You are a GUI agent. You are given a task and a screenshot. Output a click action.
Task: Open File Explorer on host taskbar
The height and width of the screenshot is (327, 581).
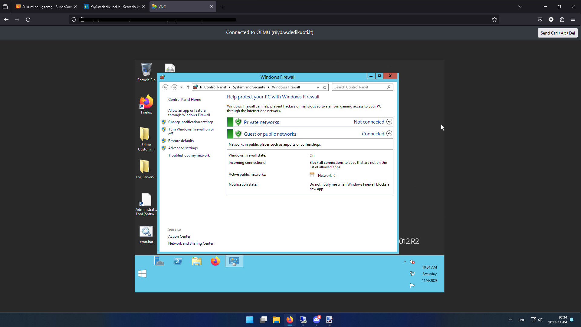[x=276, y=320]
